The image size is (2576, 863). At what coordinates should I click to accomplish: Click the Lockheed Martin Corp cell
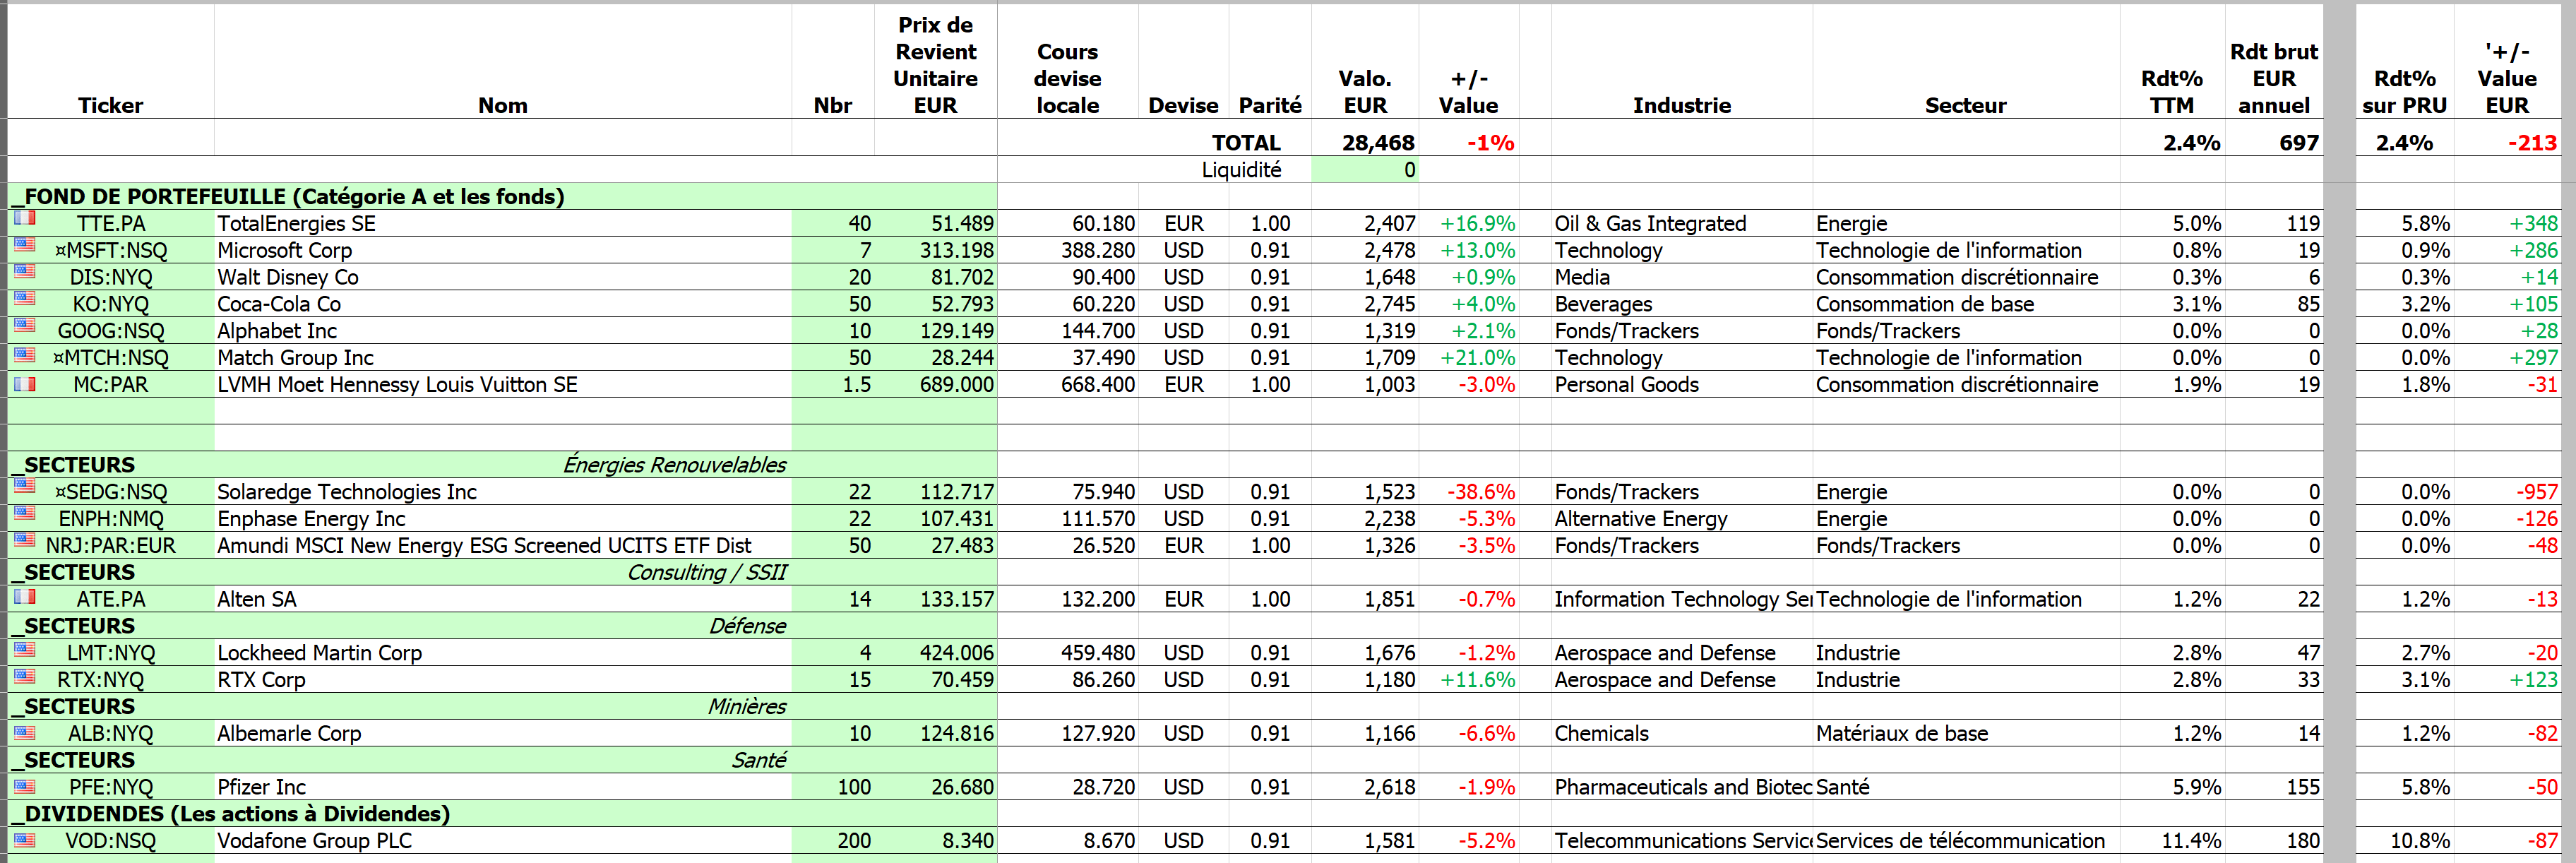[503, 653]
